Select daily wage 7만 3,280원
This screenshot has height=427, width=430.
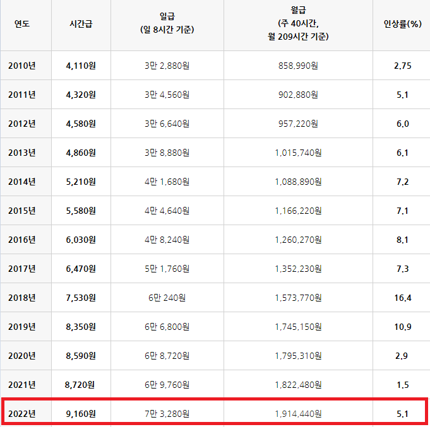point(167,414)
